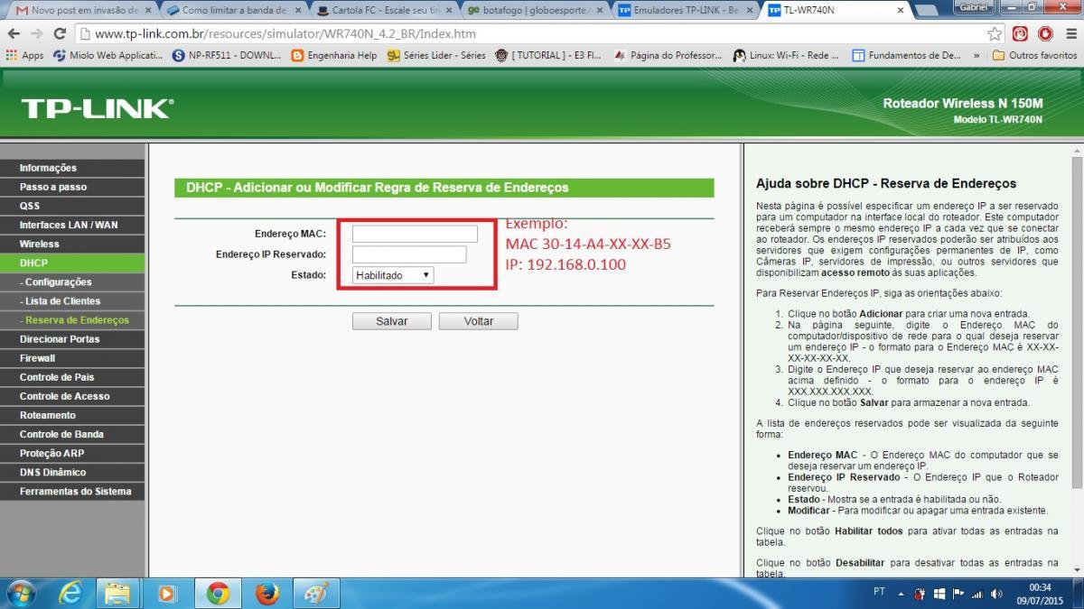Open Séries Lider - Séries bookmark
The width and height of the screenshot is (1084, 609).
(x=437, y=55)
